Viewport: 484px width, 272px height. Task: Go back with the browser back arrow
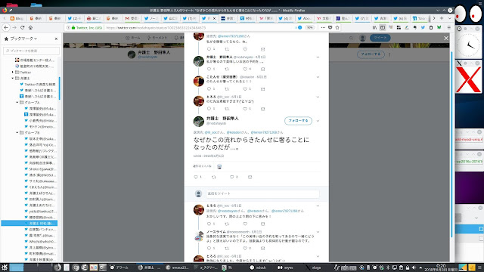pyautogui.click(x=6, y=27)
